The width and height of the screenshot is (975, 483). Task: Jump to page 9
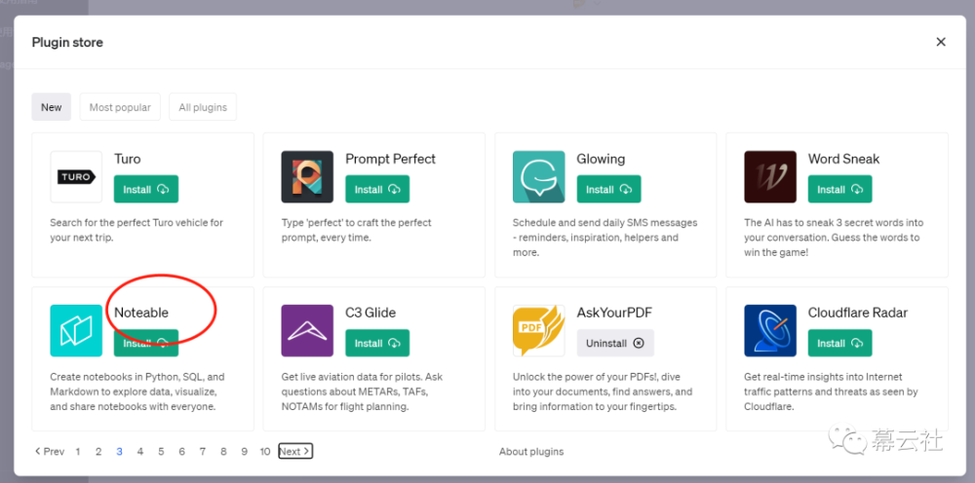point(245,451)
